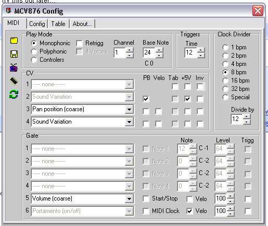Click the green refresh arrows icon
This screenshot has width=268, height=226.
[14, 95]
